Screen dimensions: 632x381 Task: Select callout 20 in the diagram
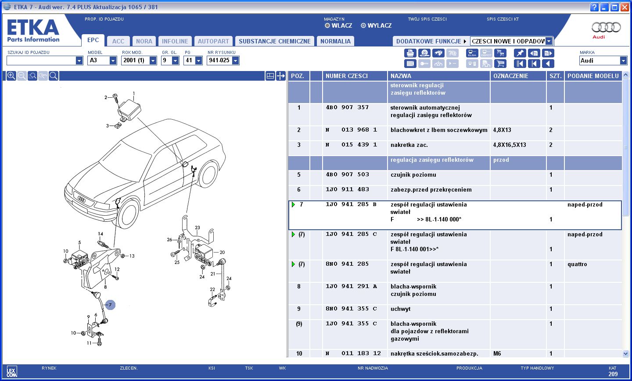[222, 252]
